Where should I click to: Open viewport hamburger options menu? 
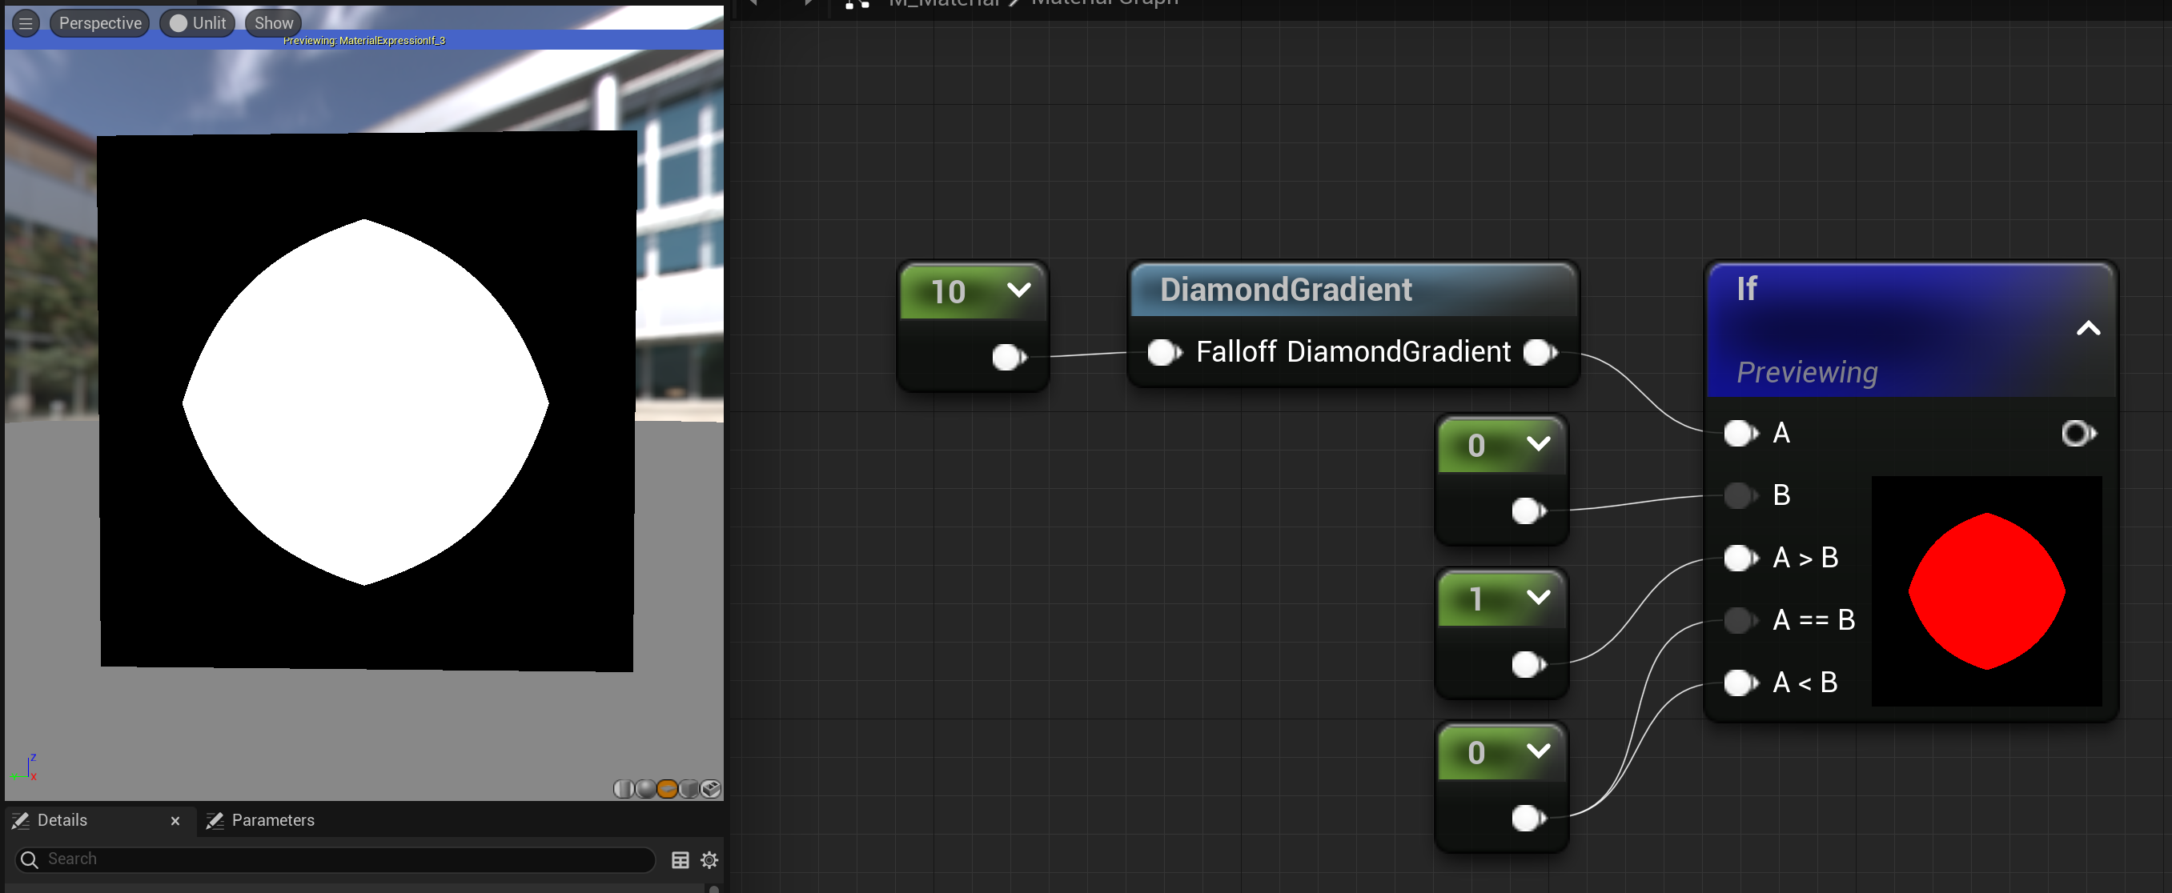tap(26, 22)
